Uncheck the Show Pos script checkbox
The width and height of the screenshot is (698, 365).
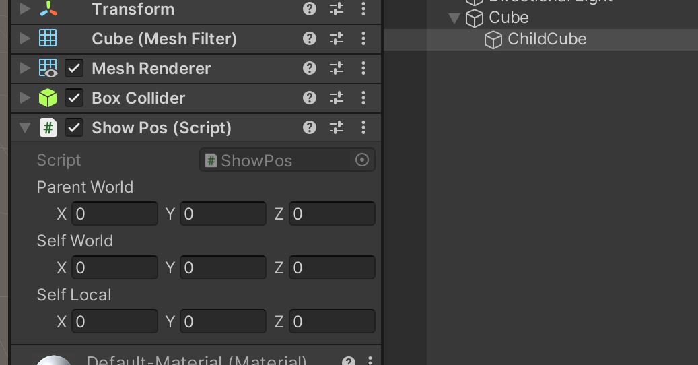tap(74, 127)
